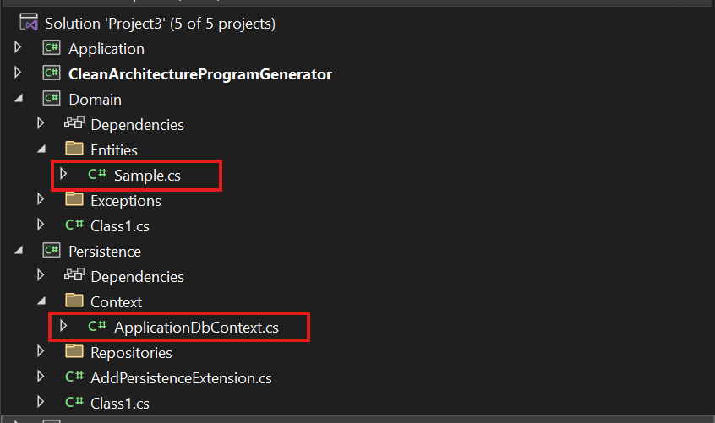Expand the Application project node

pyautogui.click(x=18, y=47)
